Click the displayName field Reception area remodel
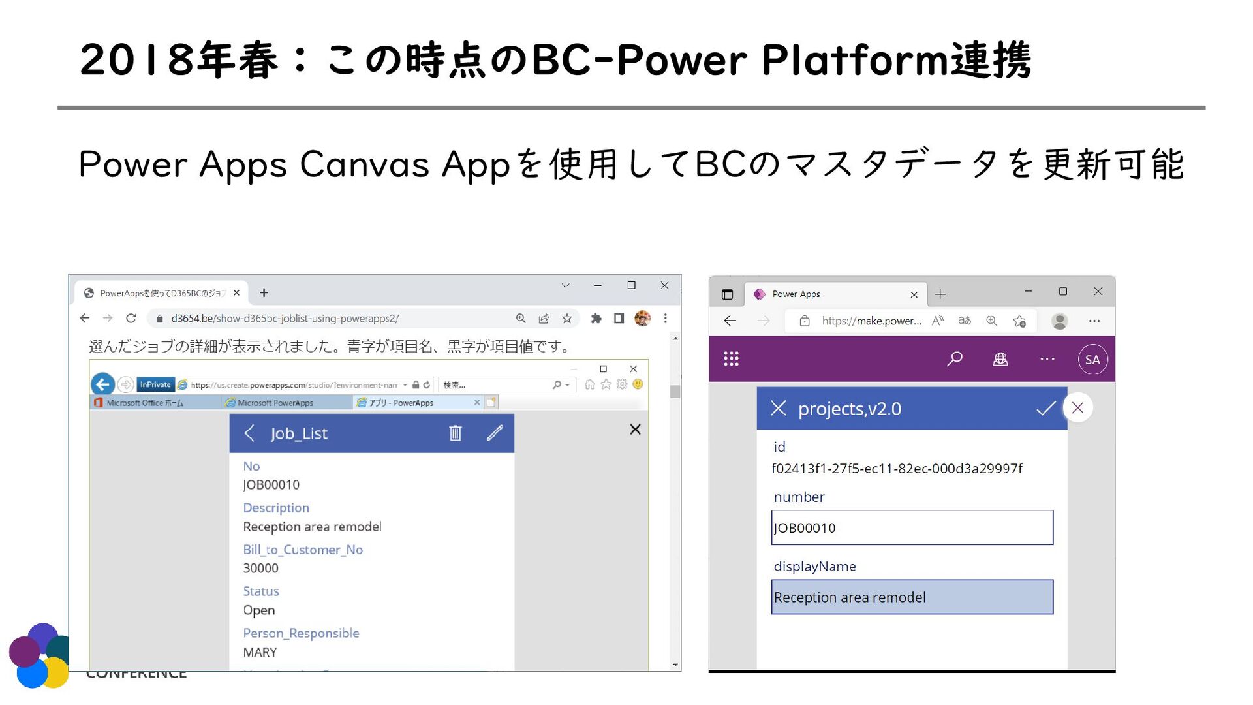Viewport: 1253px width, 705px height. click(912, 597)
